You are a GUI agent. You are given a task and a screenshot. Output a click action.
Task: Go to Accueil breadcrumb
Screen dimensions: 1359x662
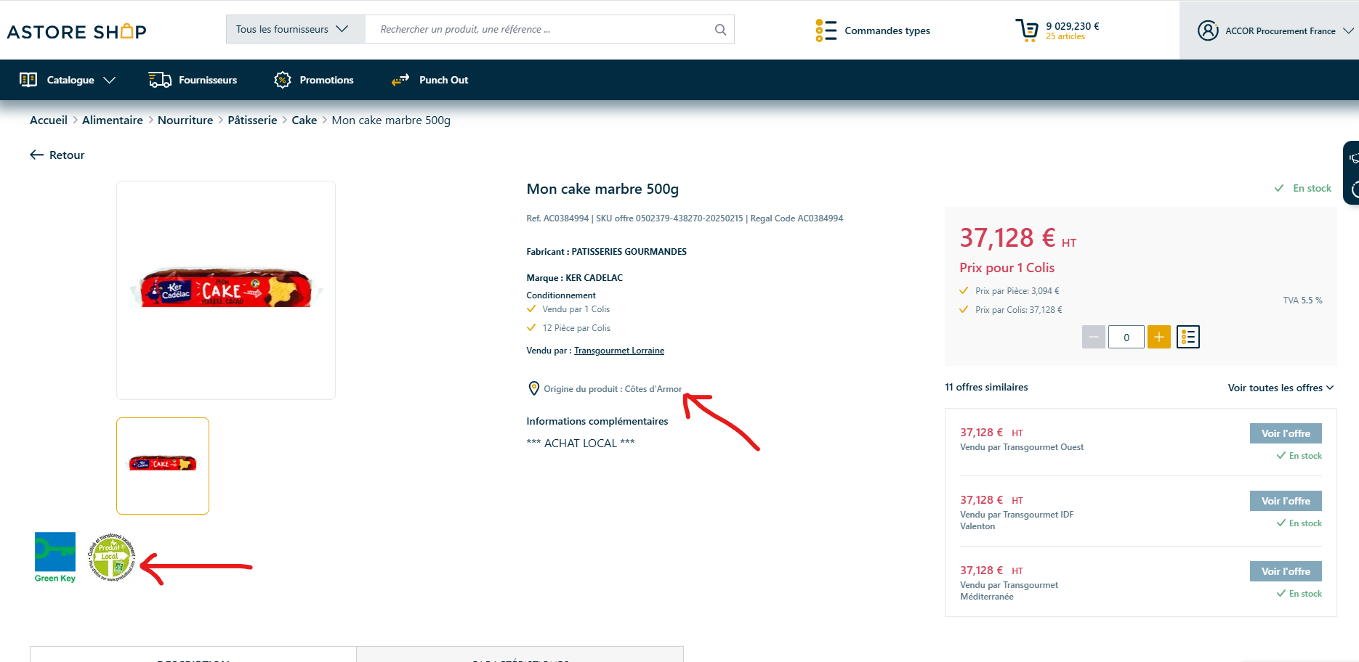coord(49,120)
